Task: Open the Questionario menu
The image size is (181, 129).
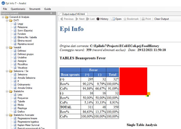Action: click(18, 9)
